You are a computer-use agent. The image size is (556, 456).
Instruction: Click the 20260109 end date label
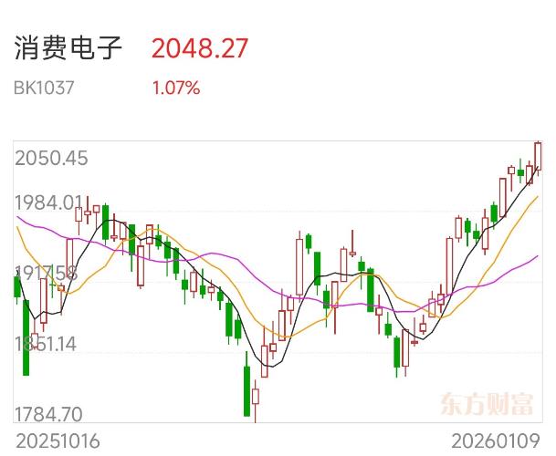pyautogui.click(x=498, y=441)
